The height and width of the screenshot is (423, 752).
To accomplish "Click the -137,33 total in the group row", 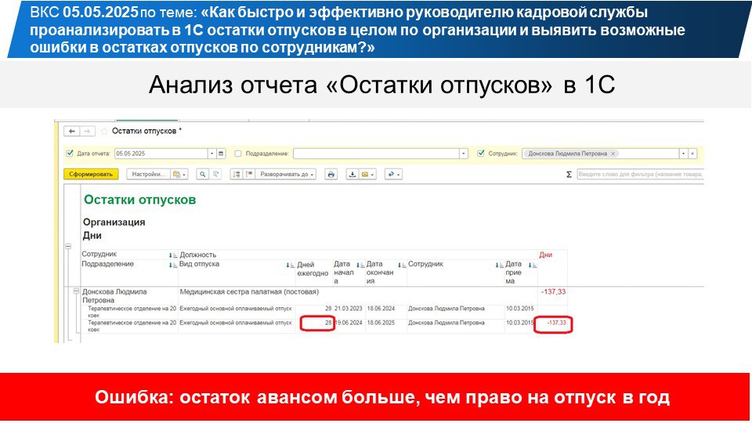I will [554, 291].
